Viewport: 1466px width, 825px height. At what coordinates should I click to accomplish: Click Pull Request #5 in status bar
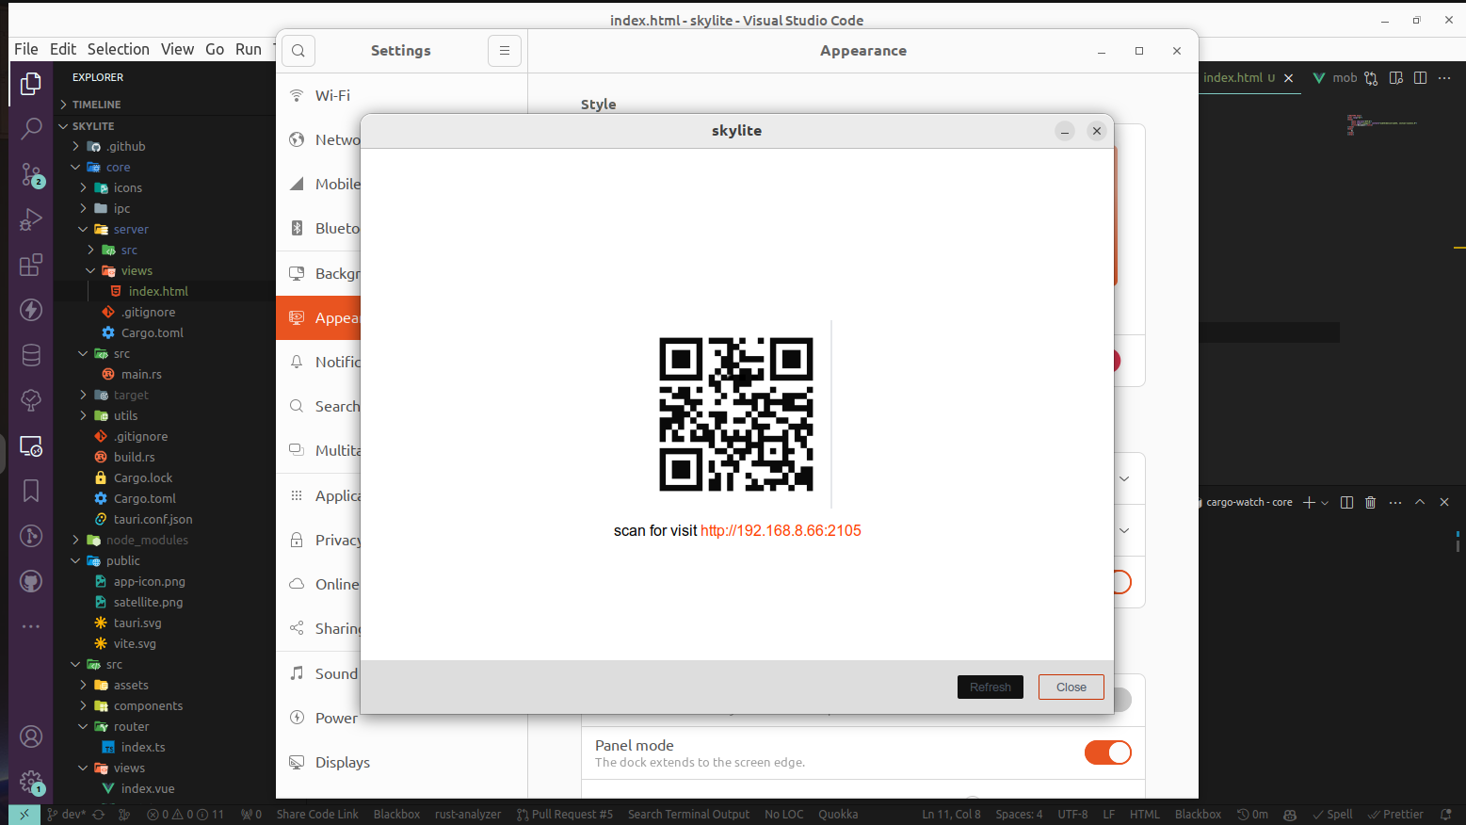click(x=565, y=815)
